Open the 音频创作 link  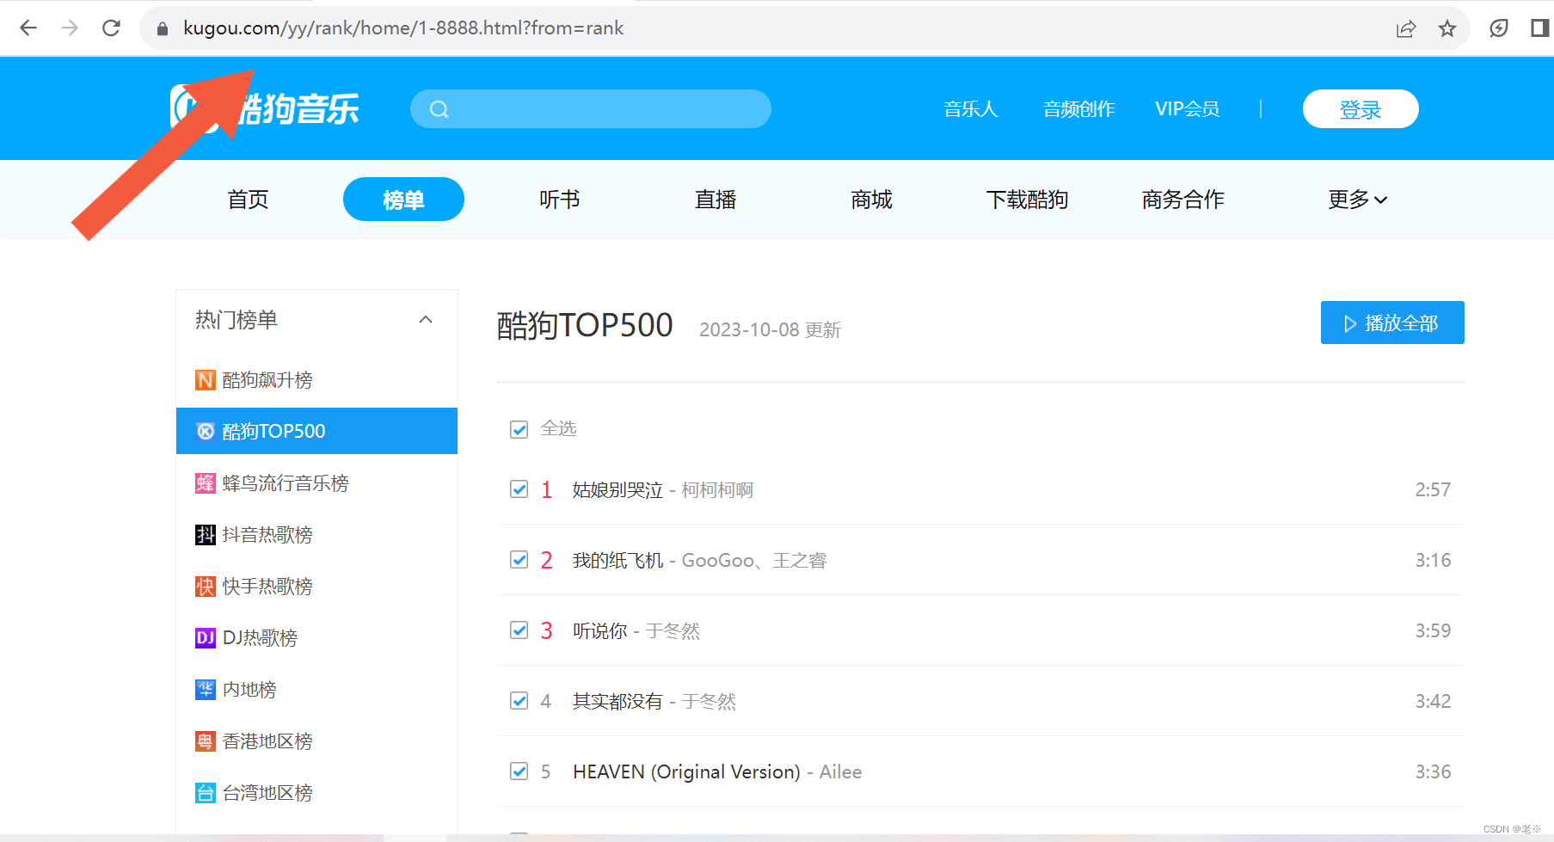tap(1078, 109)
